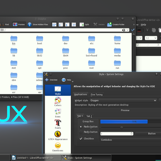Image resolution: width=161 pixels, height=161 pixels.
Task: Expand Dolphin toolbar overflow arrow
Action: point(134,25)
